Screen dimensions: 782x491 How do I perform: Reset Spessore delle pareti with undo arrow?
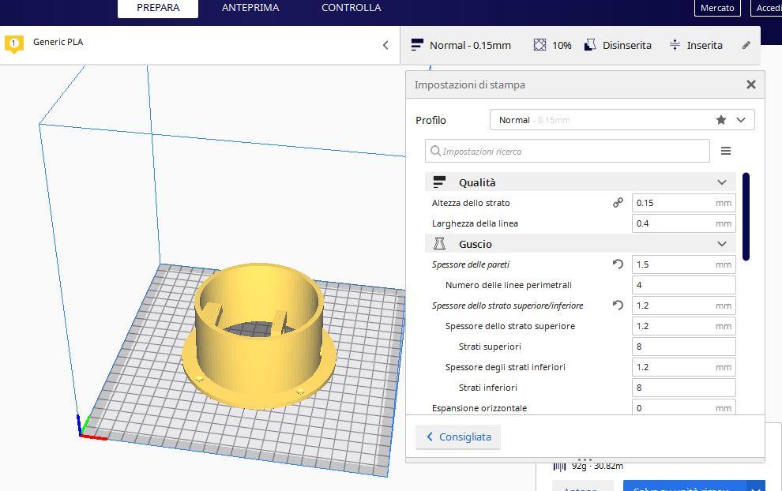coord(618,264)
